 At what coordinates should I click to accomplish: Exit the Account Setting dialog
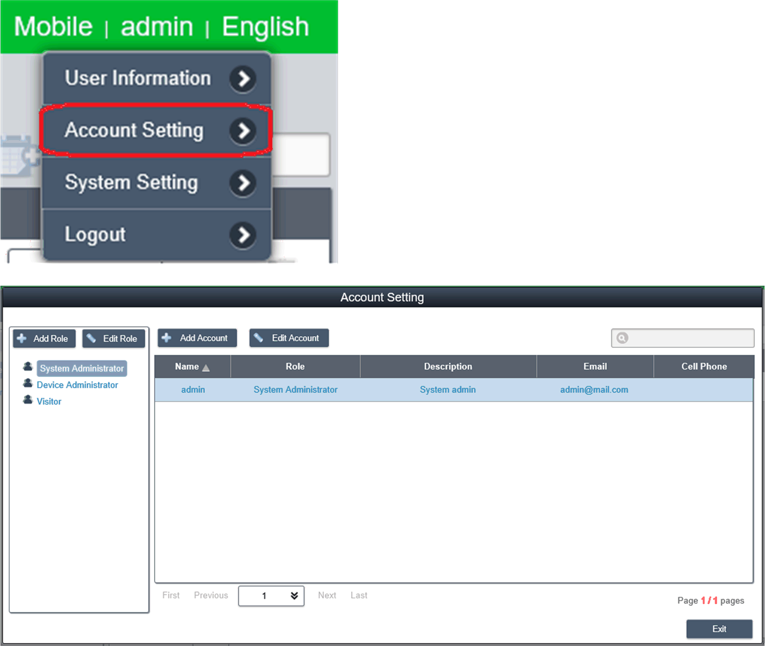coord(719,629)
